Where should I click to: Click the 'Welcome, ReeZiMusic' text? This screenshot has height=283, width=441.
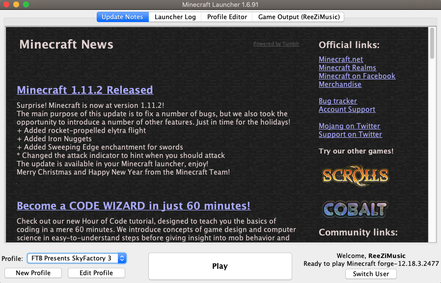tap(371, 256)
